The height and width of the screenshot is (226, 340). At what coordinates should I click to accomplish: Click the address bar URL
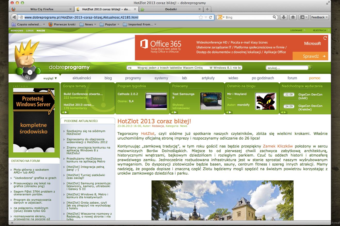pyautogui.click(x=81, y=18)
